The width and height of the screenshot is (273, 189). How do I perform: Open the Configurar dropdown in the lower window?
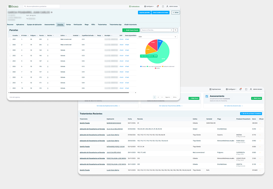[232, 89]
